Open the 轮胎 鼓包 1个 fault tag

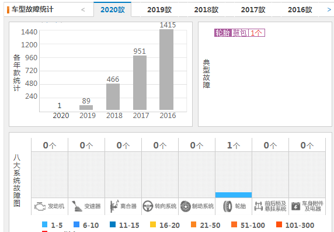click(x=239, y=33)
